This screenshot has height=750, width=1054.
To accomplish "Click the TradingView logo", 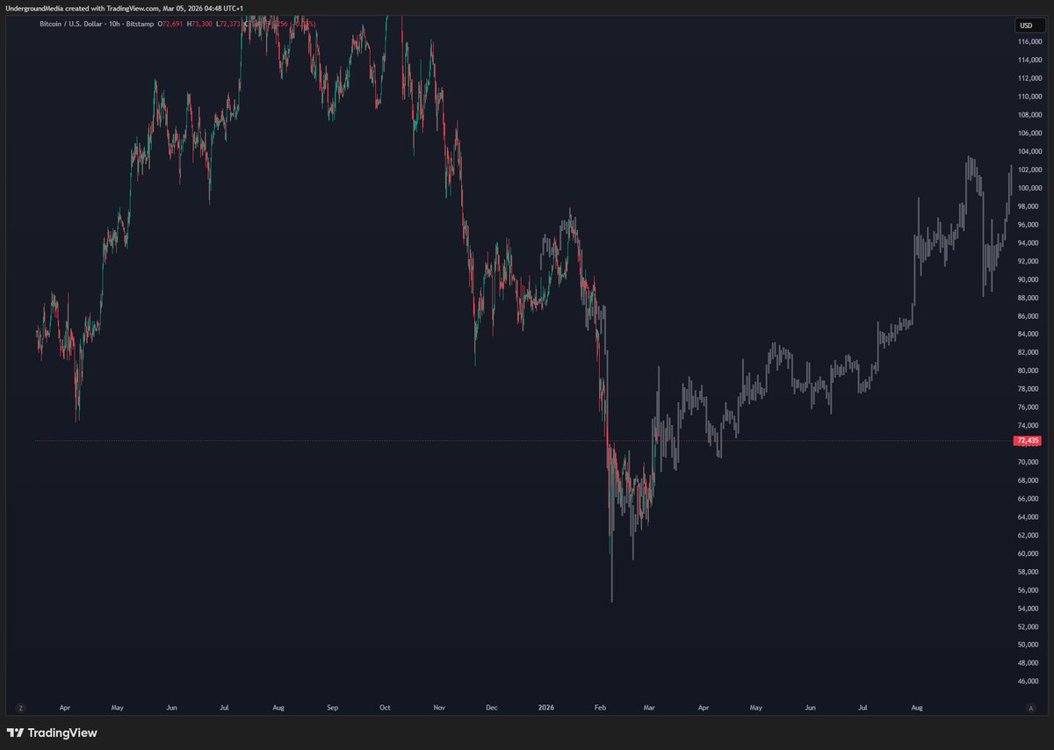I will tap(52, 732).
